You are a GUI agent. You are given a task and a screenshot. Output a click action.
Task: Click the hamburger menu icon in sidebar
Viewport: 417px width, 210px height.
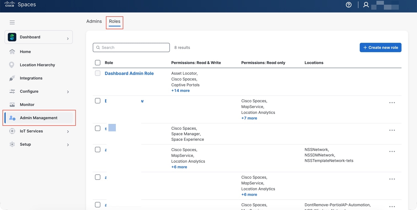tap(12, 22)
